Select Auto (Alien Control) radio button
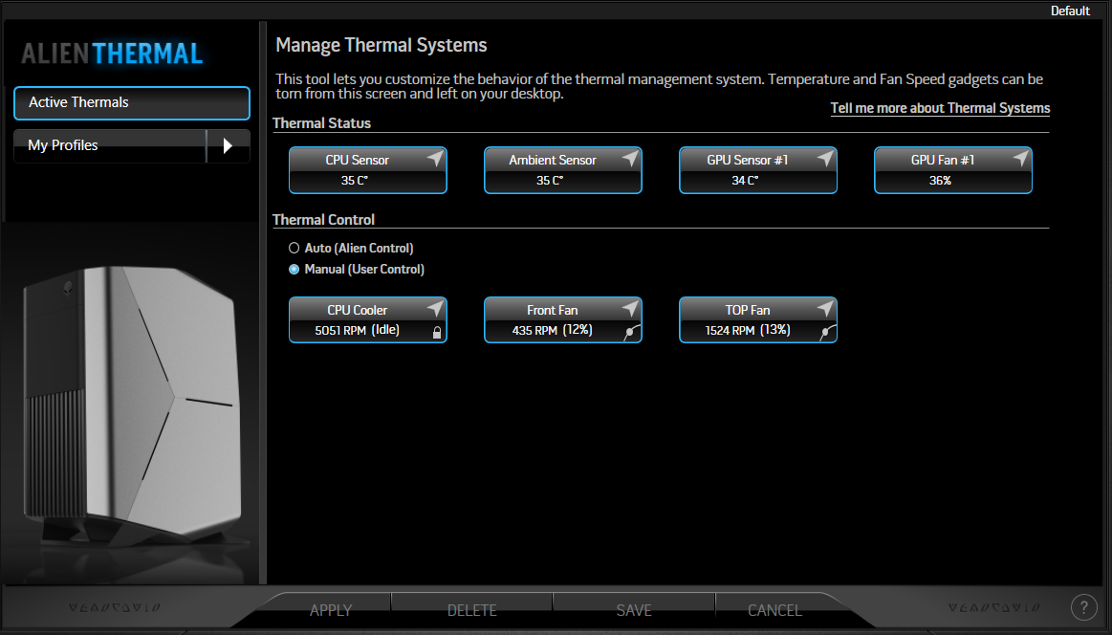 [294, 248]
